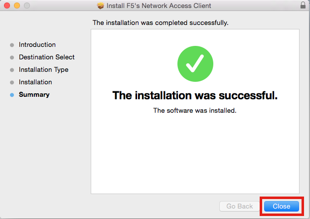Image resolution: width=310 pixels, height=219 pixels.
Task: Click the lock icon in title bar
Action: click(x=303, y=5)
